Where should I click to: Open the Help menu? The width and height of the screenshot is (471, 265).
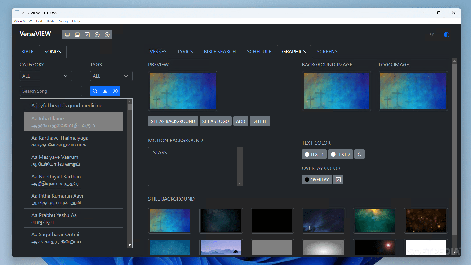(x=76, y=21)
